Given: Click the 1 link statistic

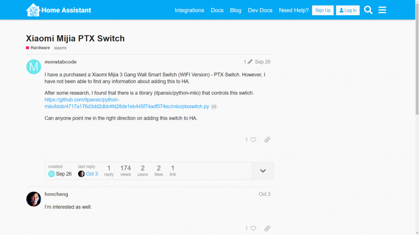Looking at the screenshot, I should pyautogui.click(x=172, y=171).
